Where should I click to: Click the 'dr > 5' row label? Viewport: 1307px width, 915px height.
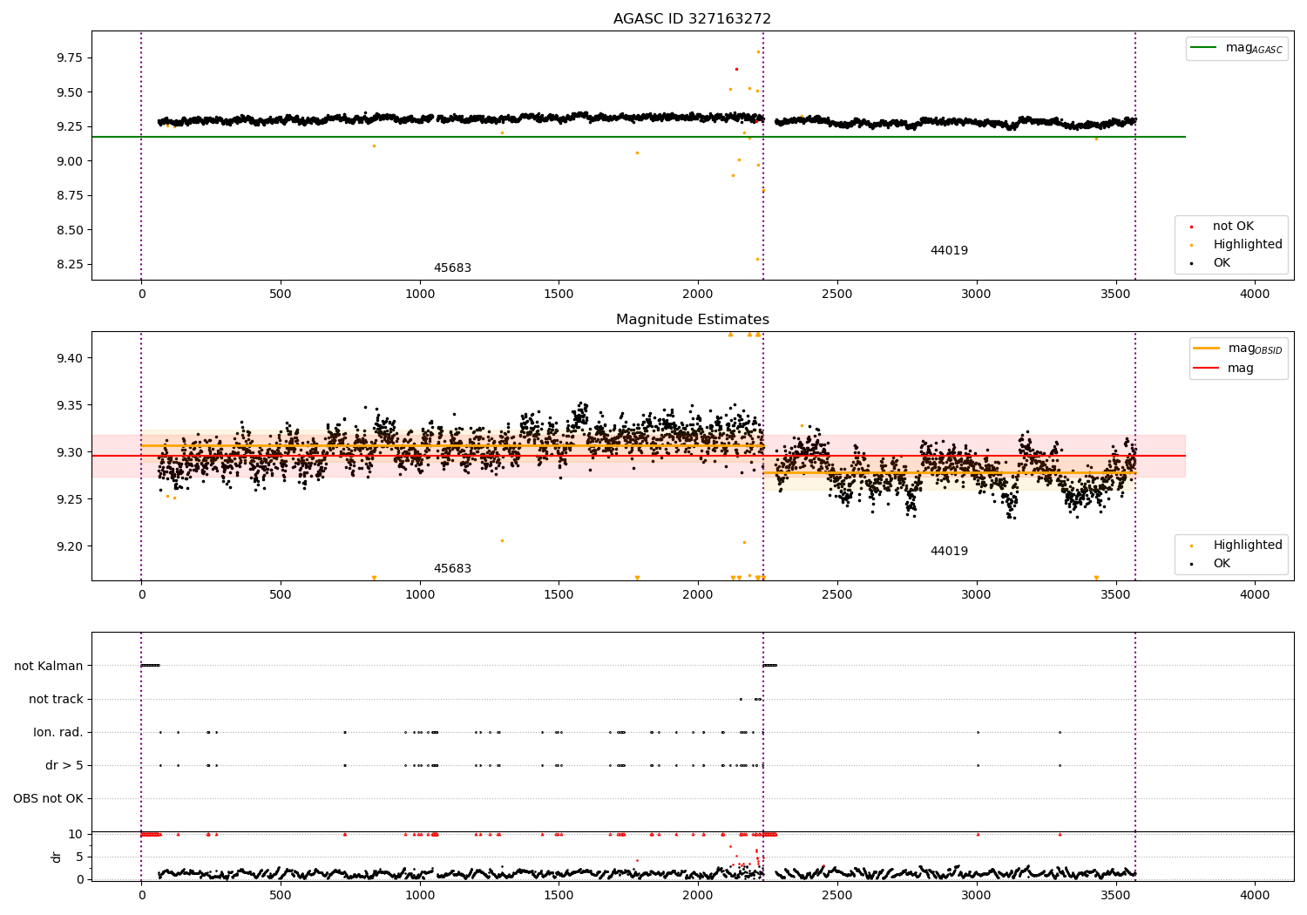pos(64,766)
